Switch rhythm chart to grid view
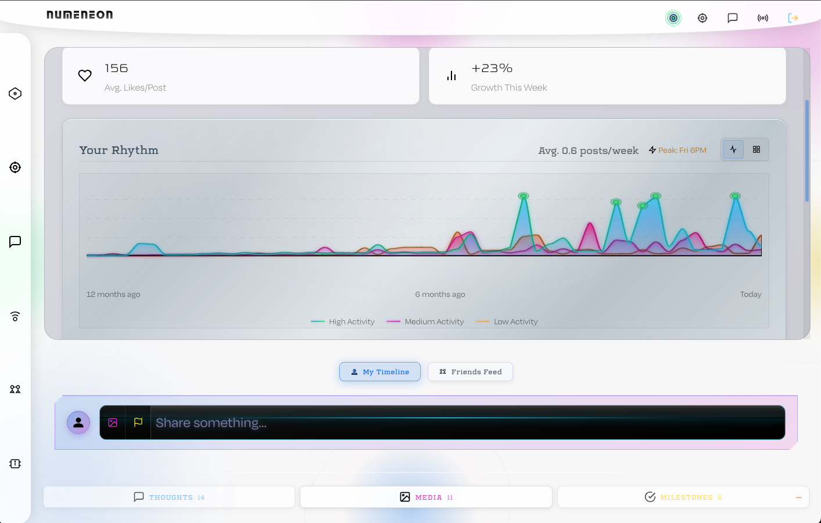The width and height of the screenshot is (821, 523). tap(757, 149)
